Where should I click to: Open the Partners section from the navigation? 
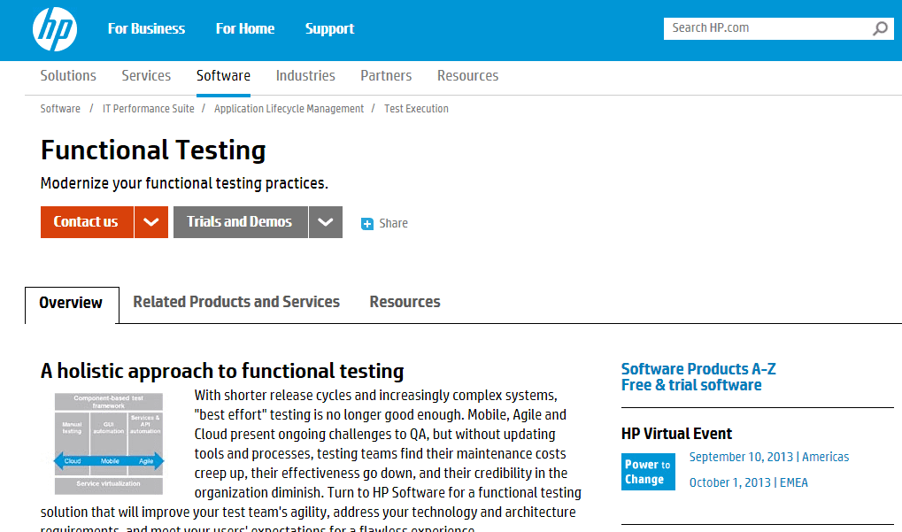coord(386,75)
